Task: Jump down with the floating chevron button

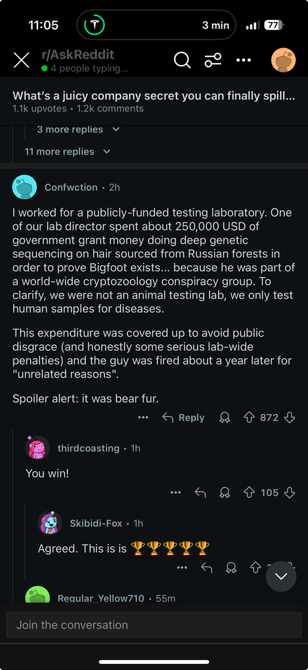Action: [x=281, y=576]
